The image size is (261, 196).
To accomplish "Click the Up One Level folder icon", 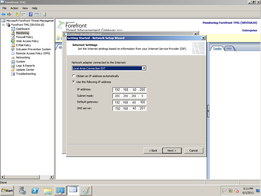I will [x=17, y=14].
